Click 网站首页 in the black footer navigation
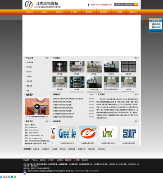 tap(27, 160)
